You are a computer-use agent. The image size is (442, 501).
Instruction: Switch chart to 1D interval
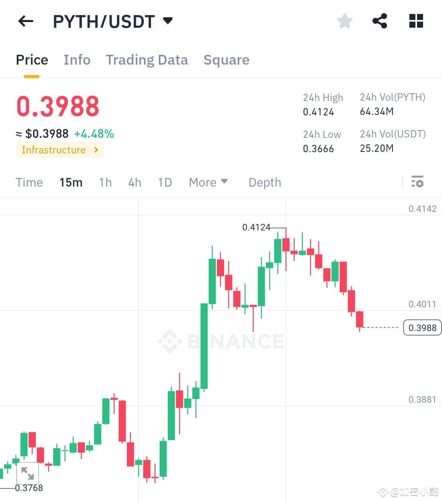[165, 182]
